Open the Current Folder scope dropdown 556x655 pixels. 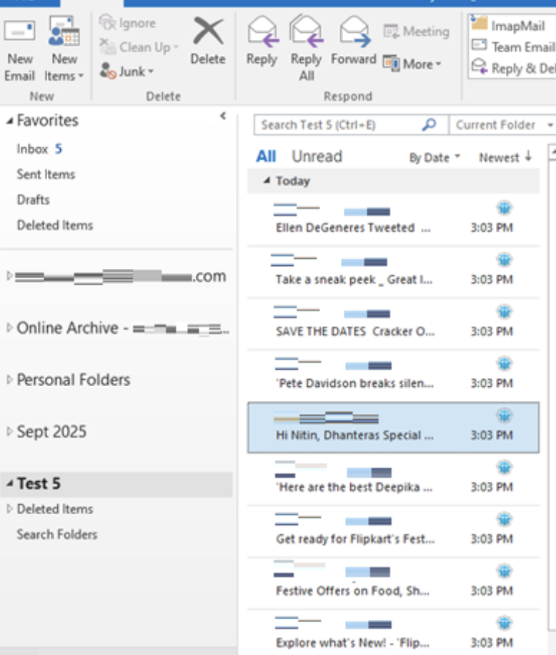(x=502, y=125)
